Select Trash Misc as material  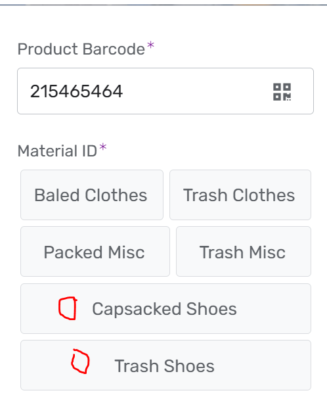click(x=244, y=251)
